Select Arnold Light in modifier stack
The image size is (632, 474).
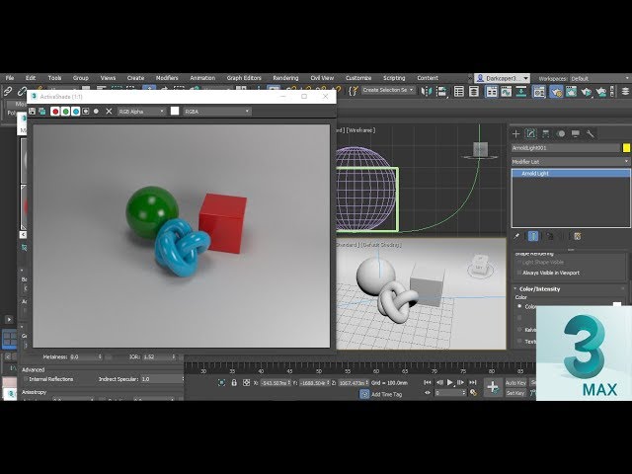tap(571, 174)
